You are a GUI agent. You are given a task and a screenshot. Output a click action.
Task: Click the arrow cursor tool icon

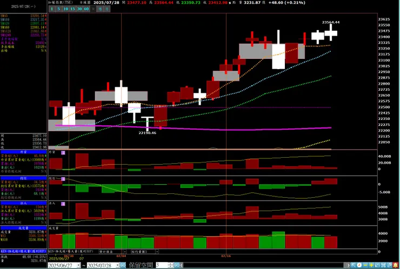click(354, 265)
